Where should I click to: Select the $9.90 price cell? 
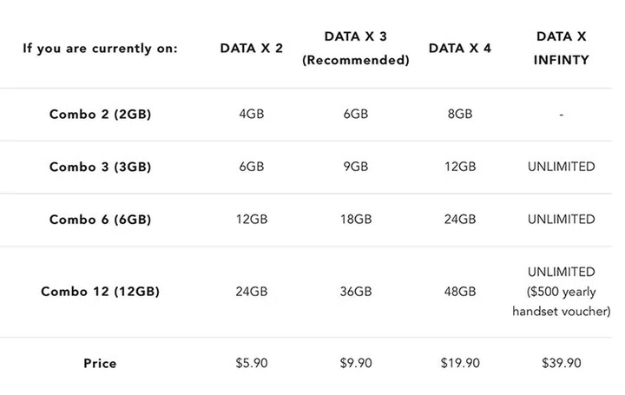pos(355,363)
